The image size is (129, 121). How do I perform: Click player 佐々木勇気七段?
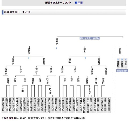[88, 105]
